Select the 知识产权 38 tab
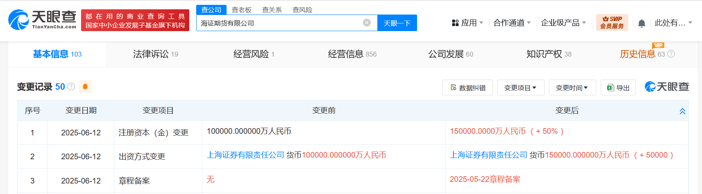This screenshot has width=702, height=194. pyautogui.click(x=549, y=54)
